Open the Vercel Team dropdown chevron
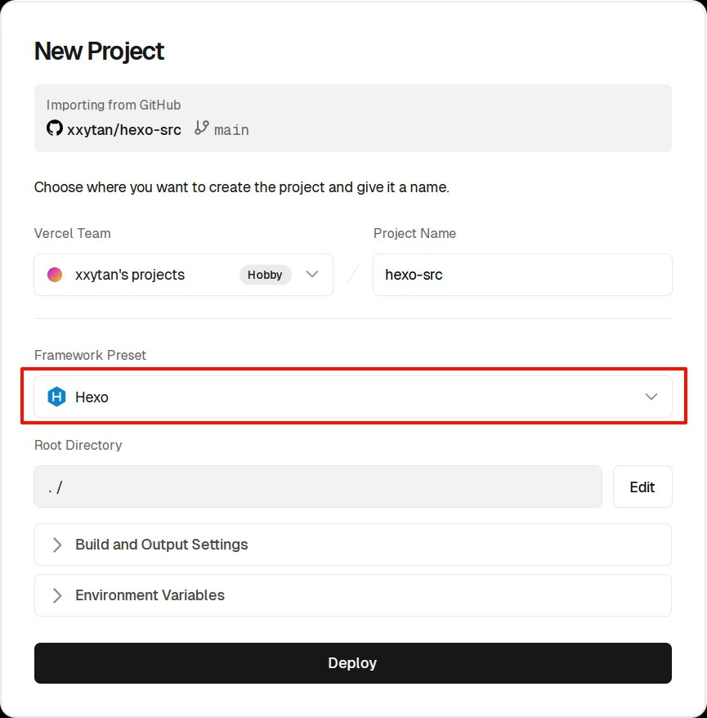 click(311, 275)
